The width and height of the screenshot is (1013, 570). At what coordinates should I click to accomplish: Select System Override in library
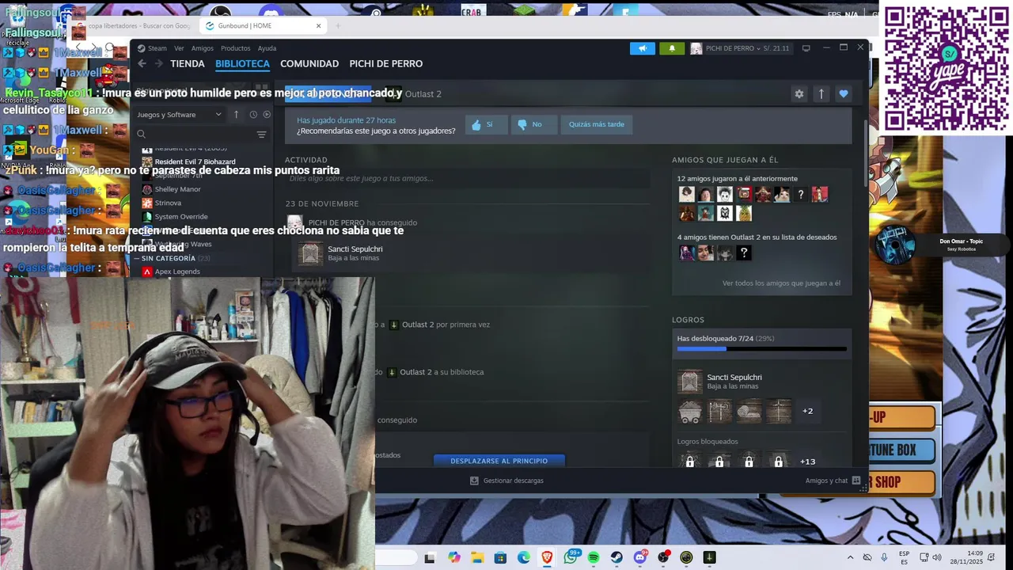click(181, 217)
